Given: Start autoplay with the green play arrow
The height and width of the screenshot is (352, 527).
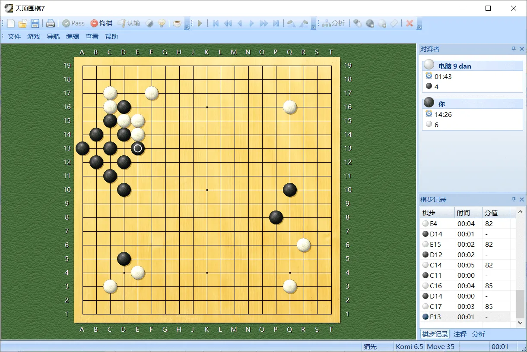Looking at the screenshot, I should coord(200,23).
